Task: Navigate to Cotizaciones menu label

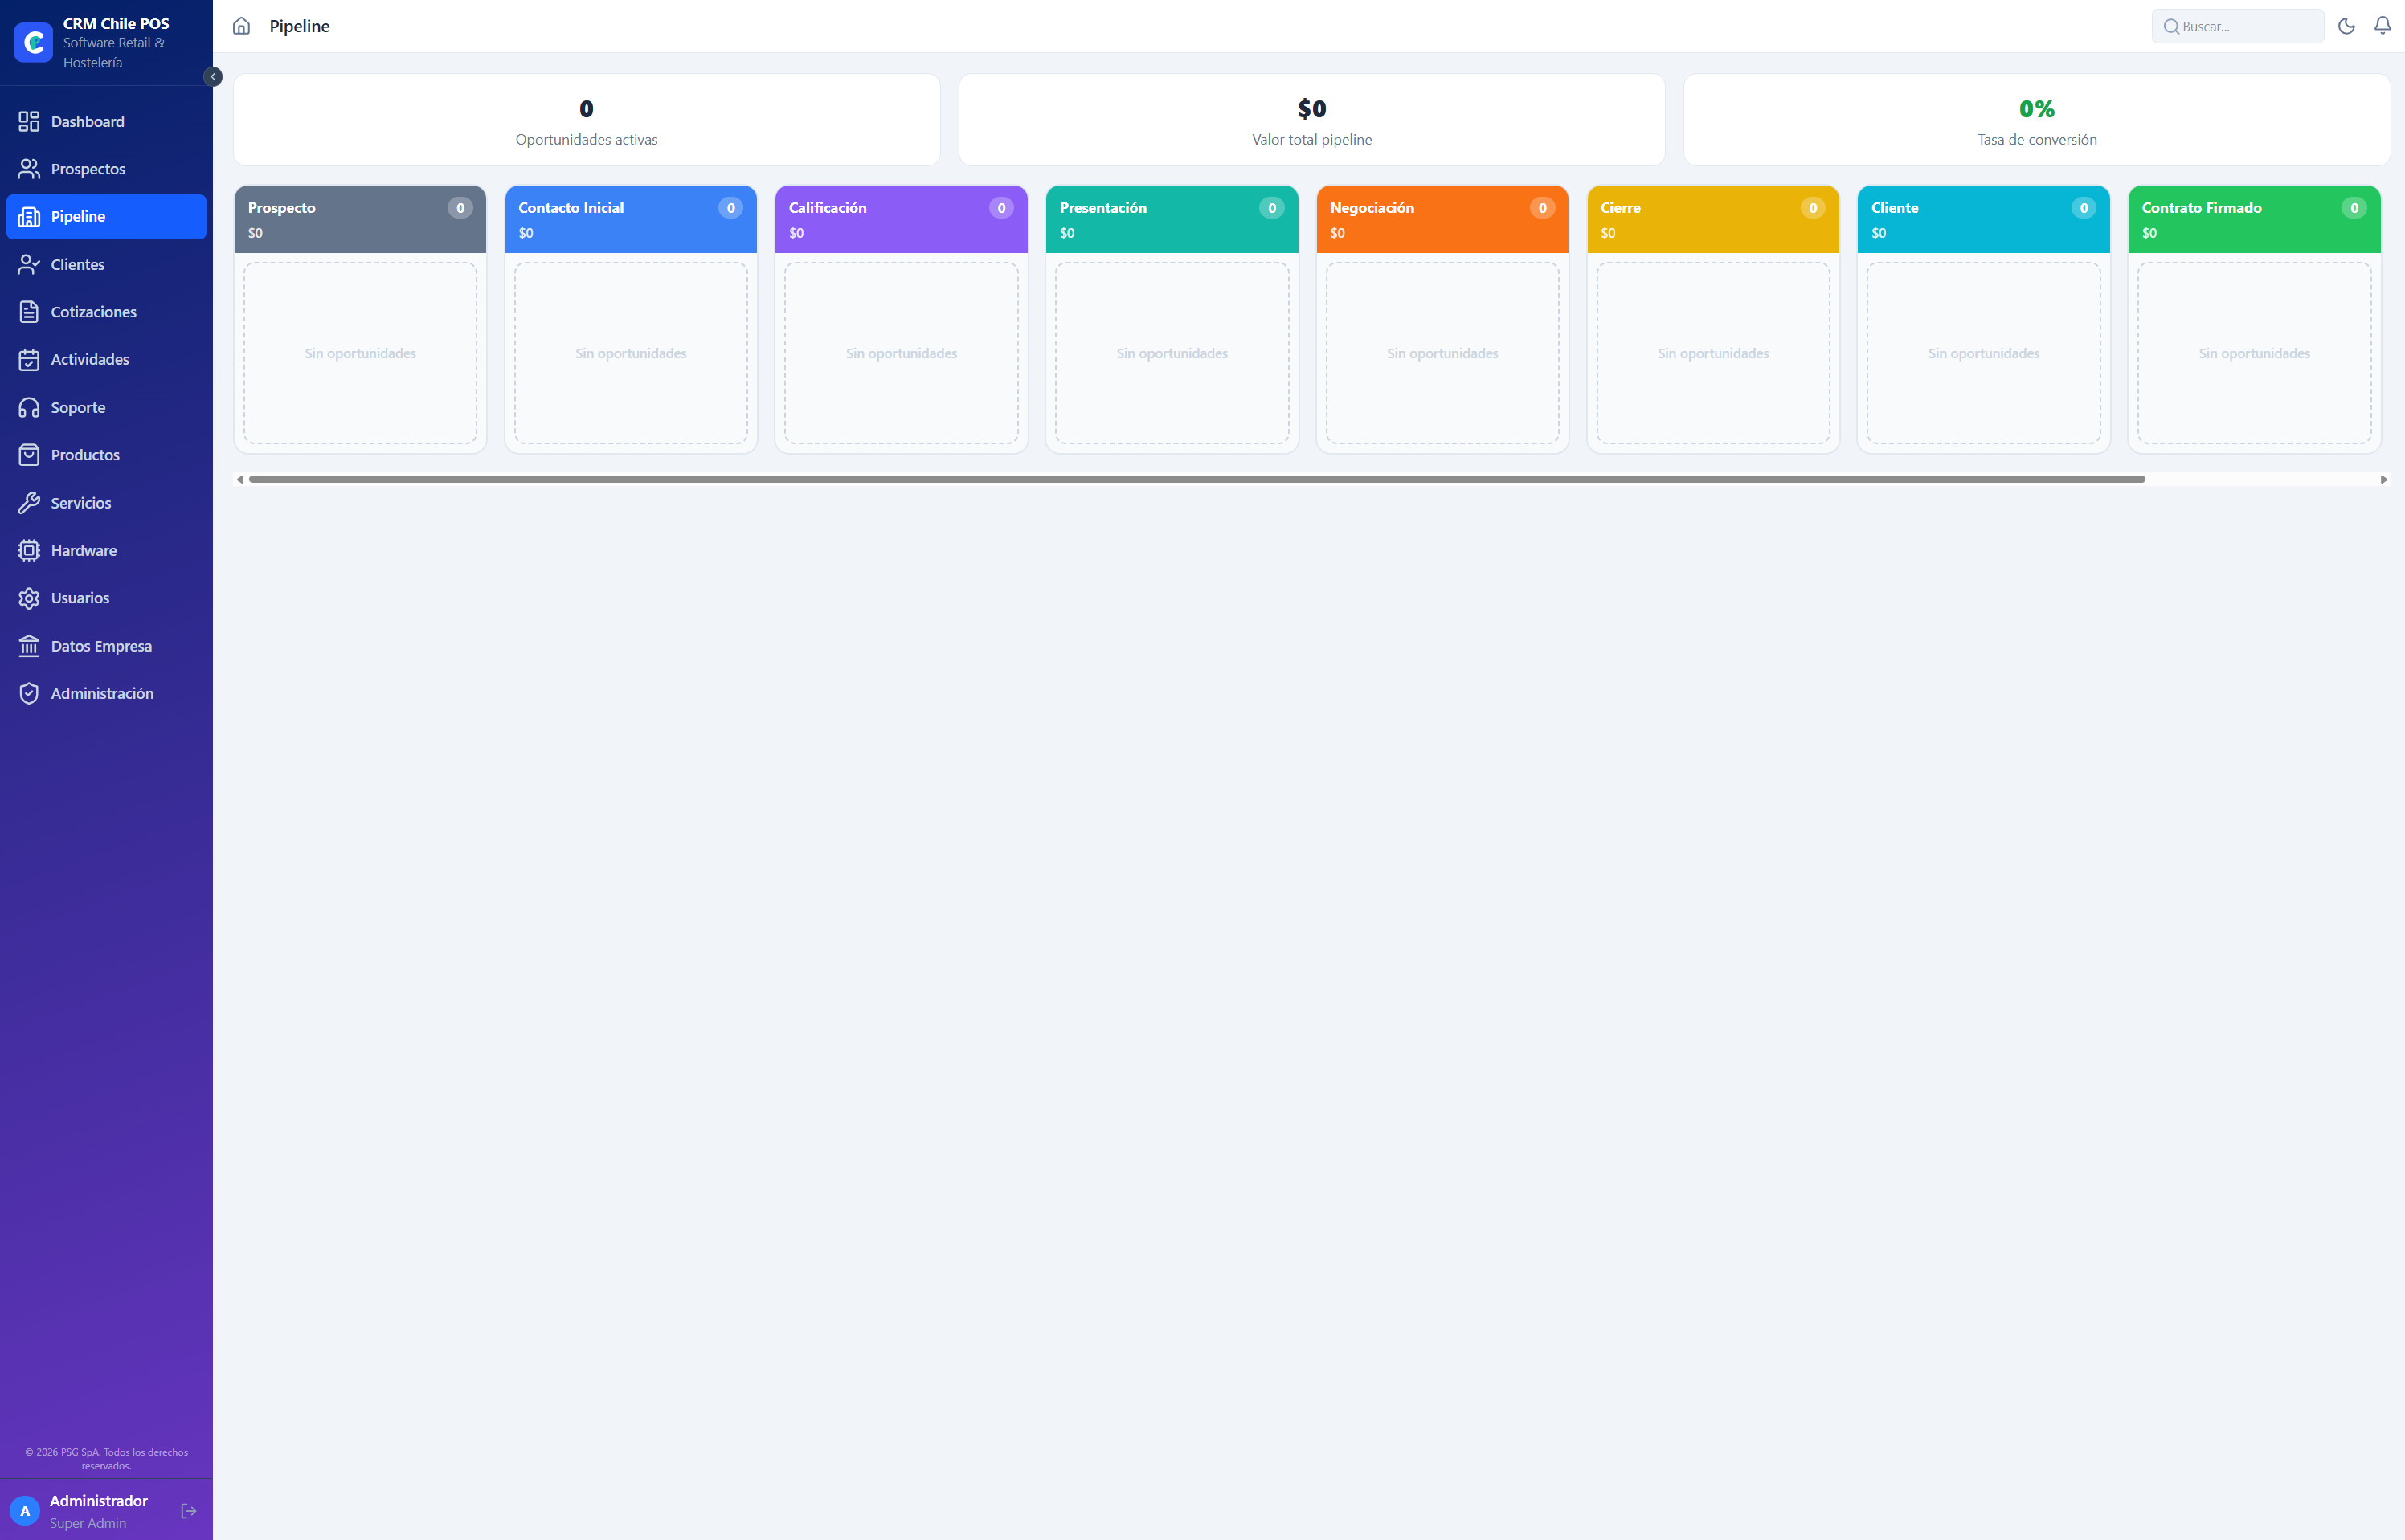Action: click(94, 312)
